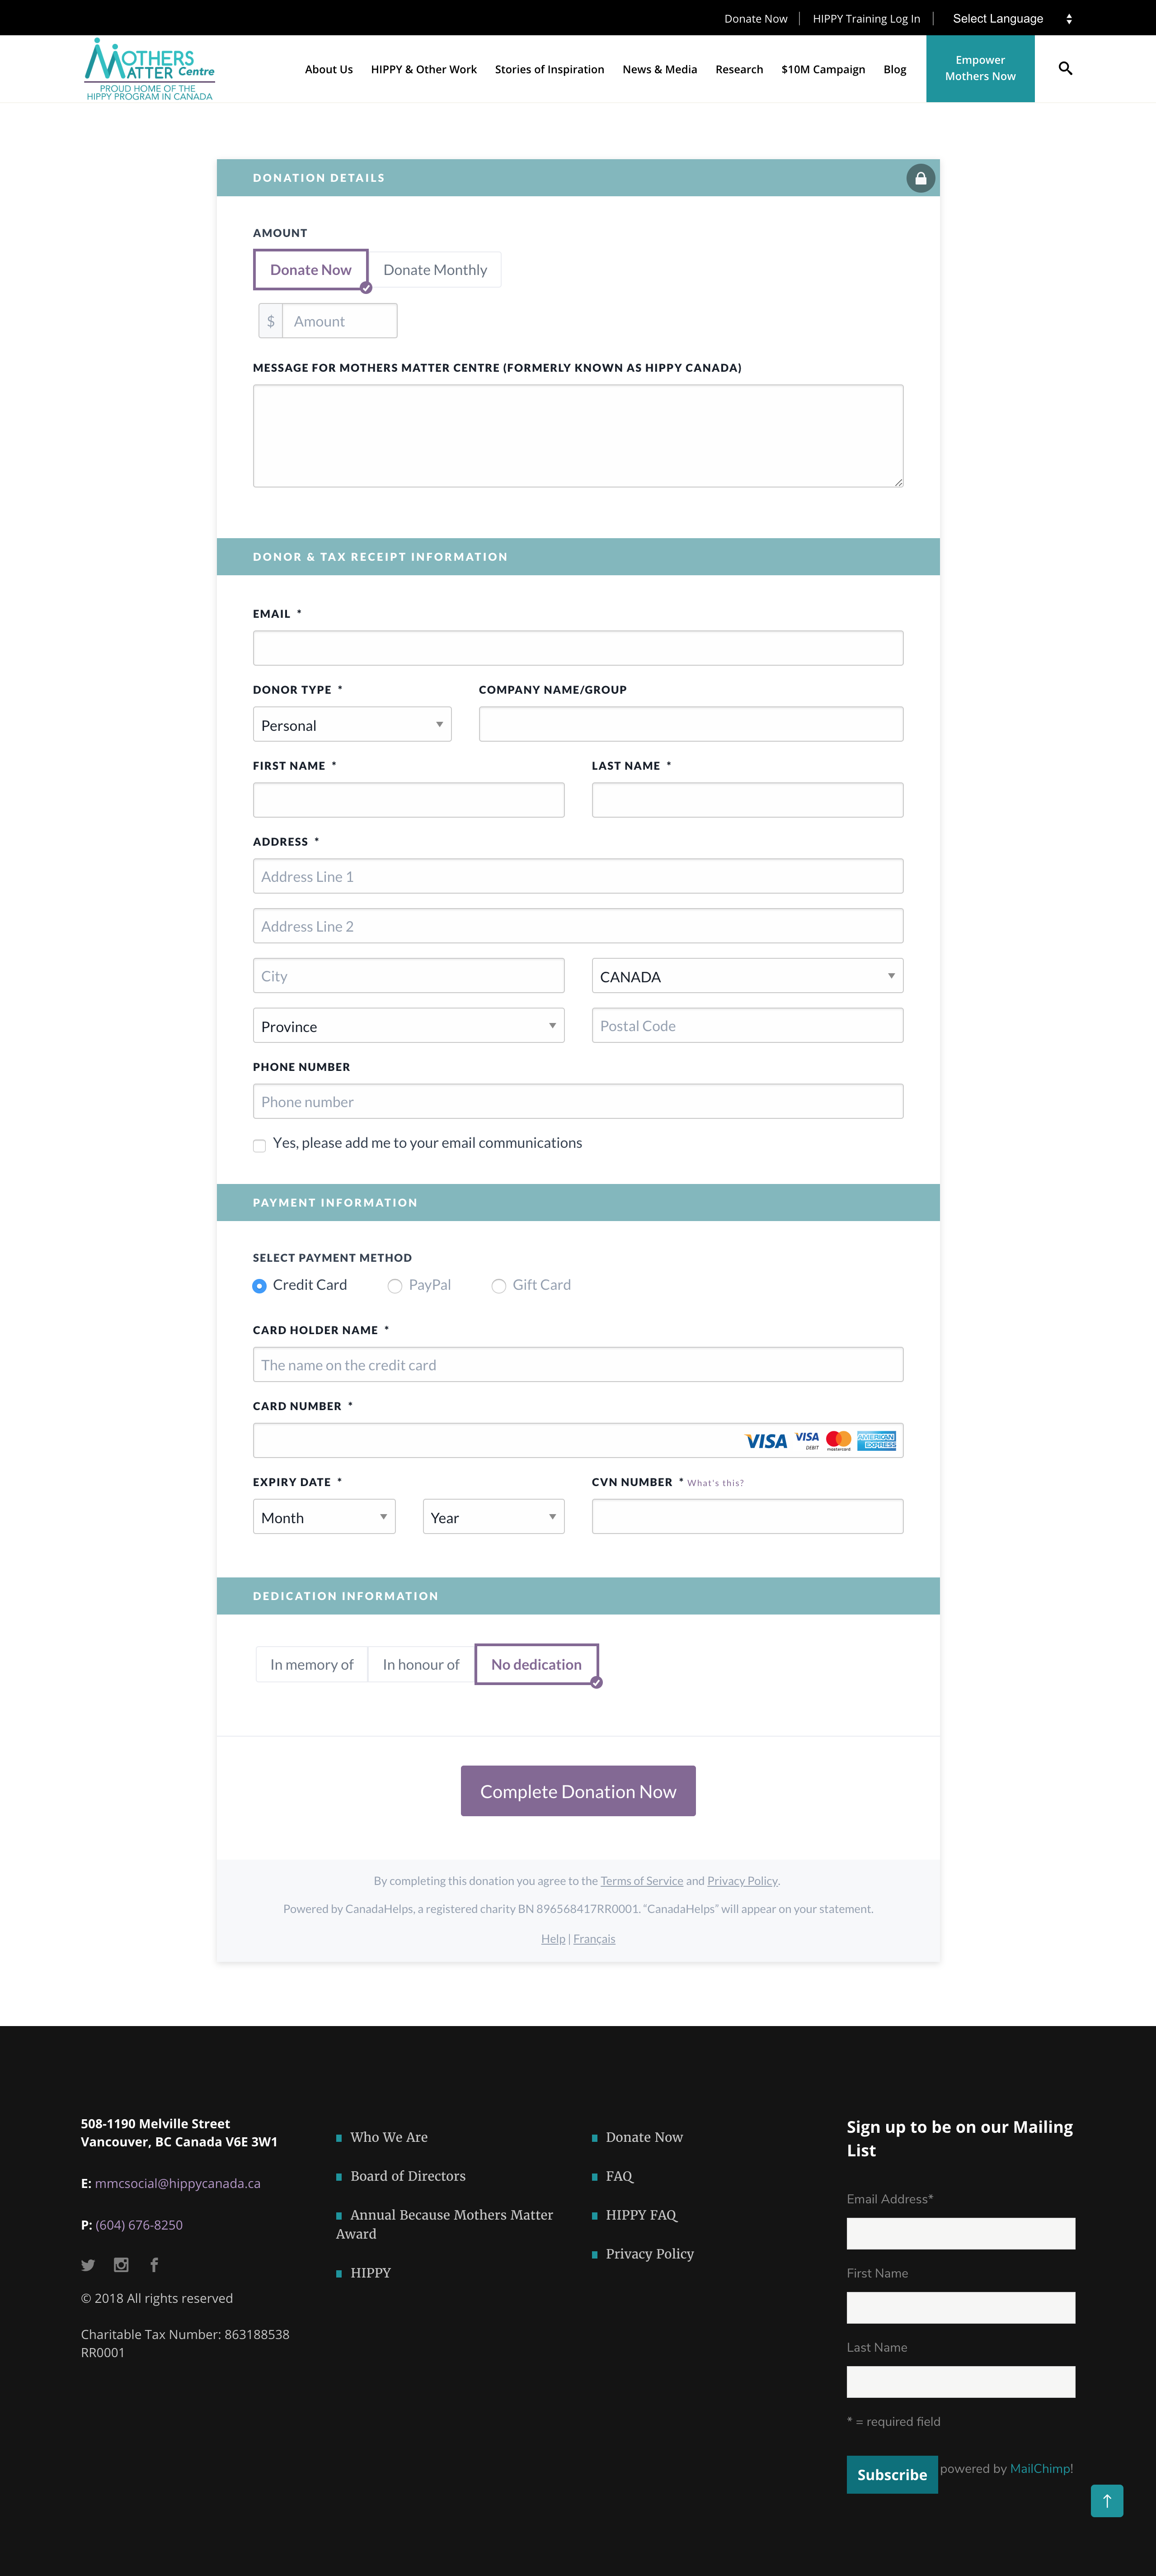Image resolution: width=1156 pixels, height=2576 pixels.
Task: Open the Terms of Service link
Action: click(641, 1880)
